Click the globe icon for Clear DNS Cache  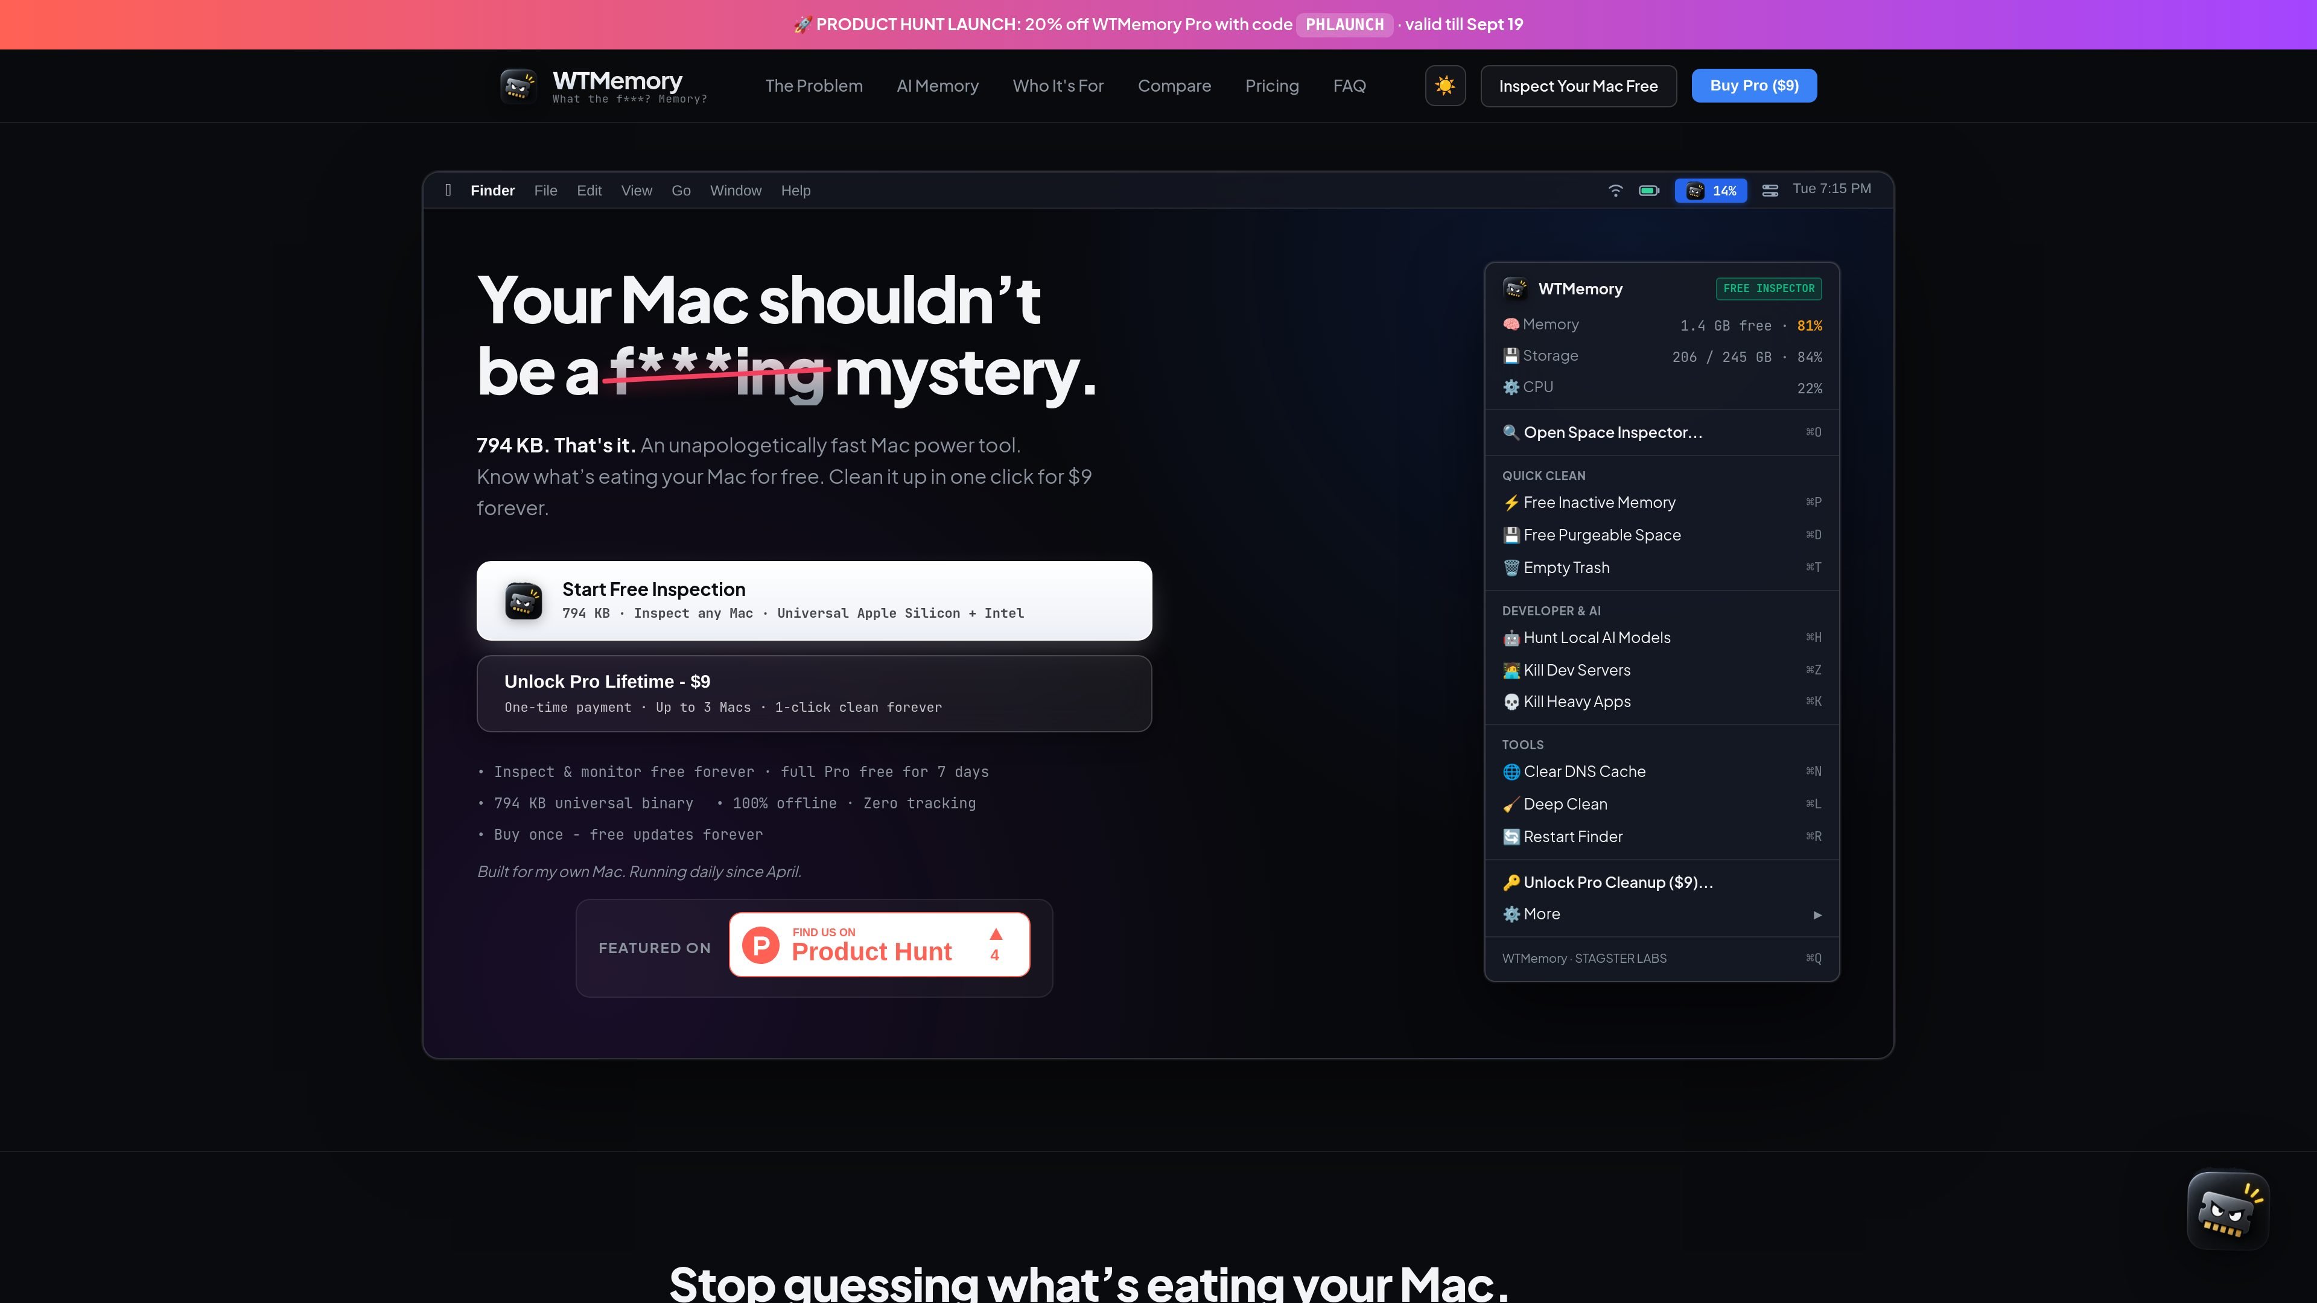[x=1511, y=772]
